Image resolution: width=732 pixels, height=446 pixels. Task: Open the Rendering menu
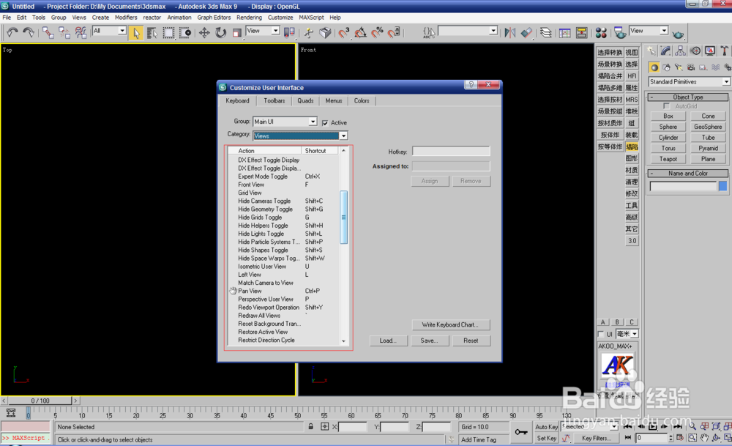pos(249,18)
